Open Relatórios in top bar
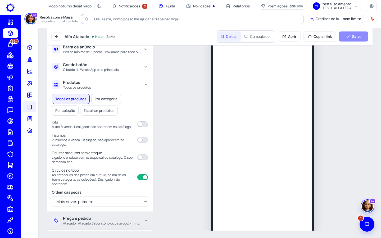This screenshot has height=238, width=381. click(x=238, y=6)
